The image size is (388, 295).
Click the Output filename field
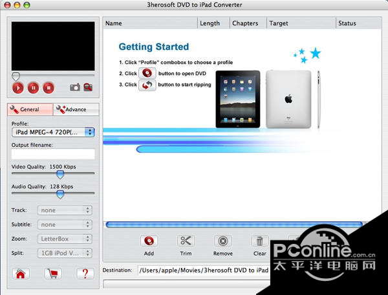[53, 154]
